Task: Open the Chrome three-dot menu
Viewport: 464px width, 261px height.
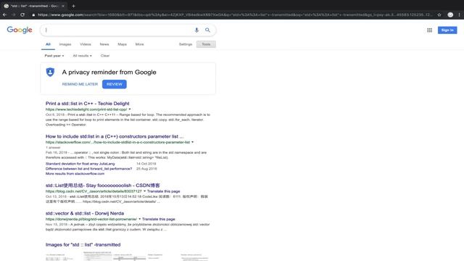Action: pos(459,14)
